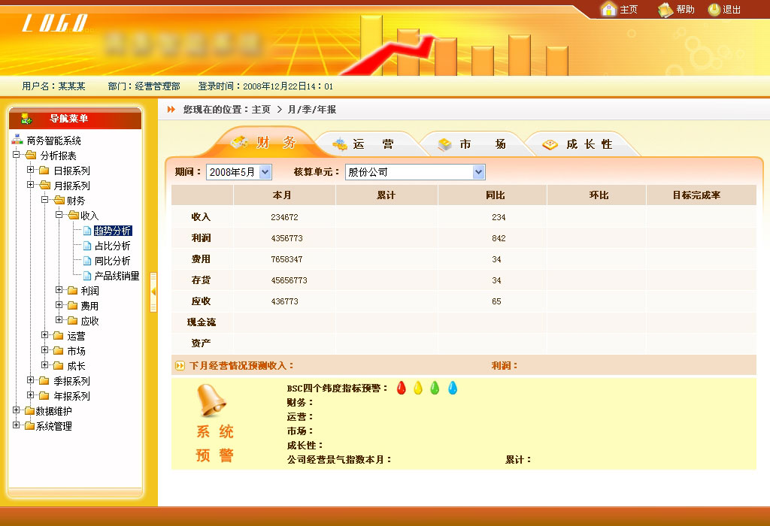Click the 利润 folder icon in tree
Image resolution: width=770 pixels, height=526 pixels.
point(72,291)
